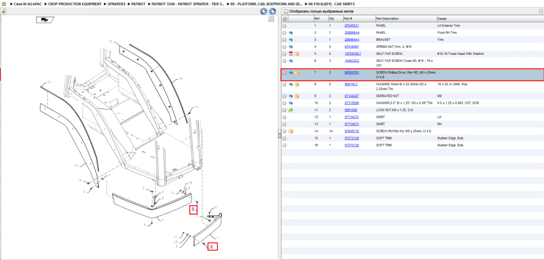Select callout 16 on the diagram
This screenshot has width=544, height=260.
click(181, 79)
